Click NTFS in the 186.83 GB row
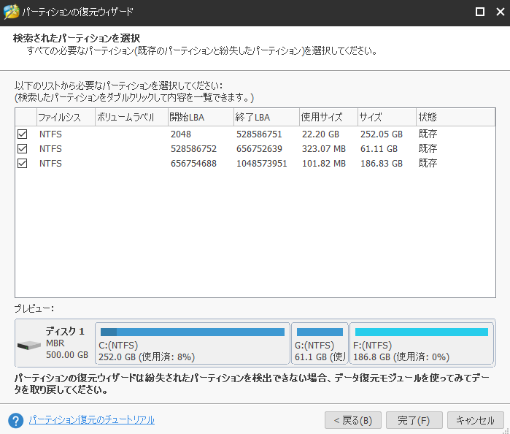 (x=50, y=164)
